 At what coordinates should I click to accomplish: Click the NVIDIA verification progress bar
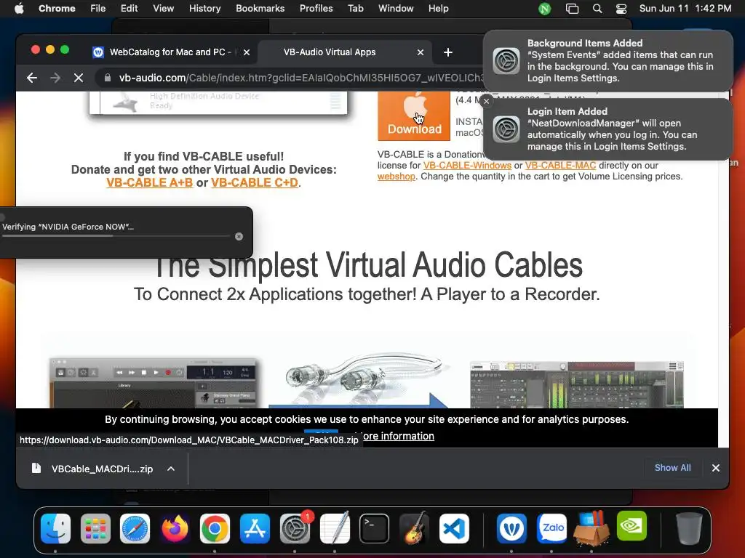[x=116, y=236]
